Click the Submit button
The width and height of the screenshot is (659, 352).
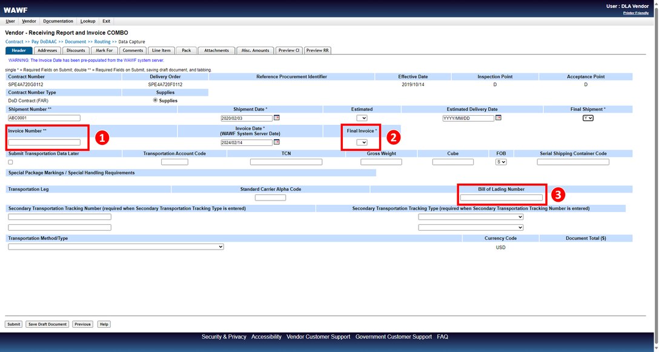tap(14, 324)
